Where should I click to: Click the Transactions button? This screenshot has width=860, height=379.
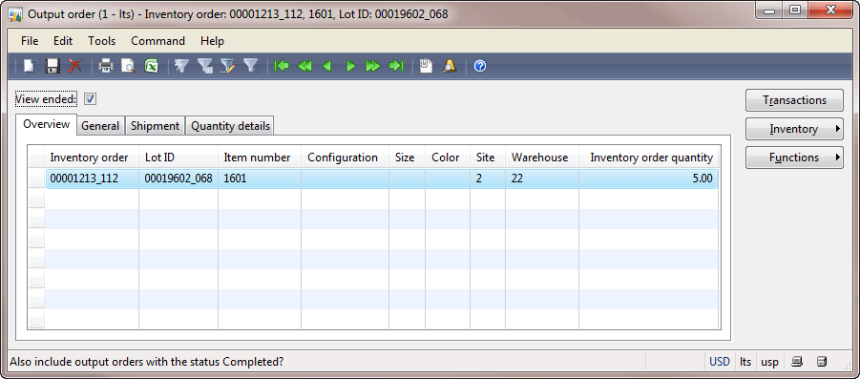point(794,100)
